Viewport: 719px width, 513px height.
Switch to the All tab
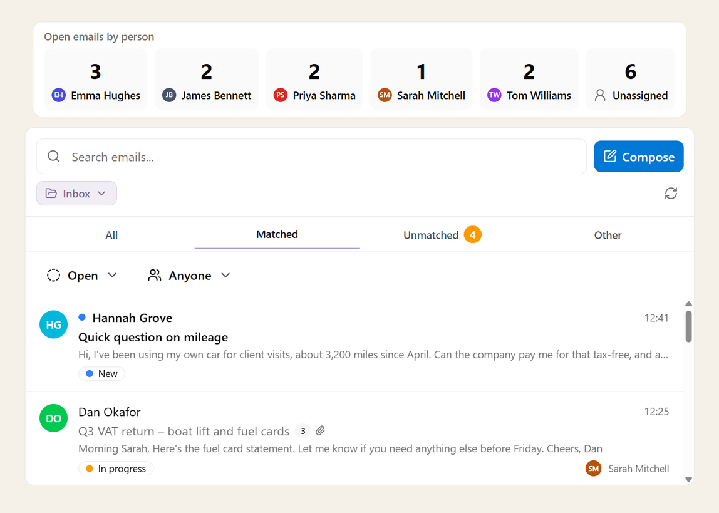click(111, 235)
